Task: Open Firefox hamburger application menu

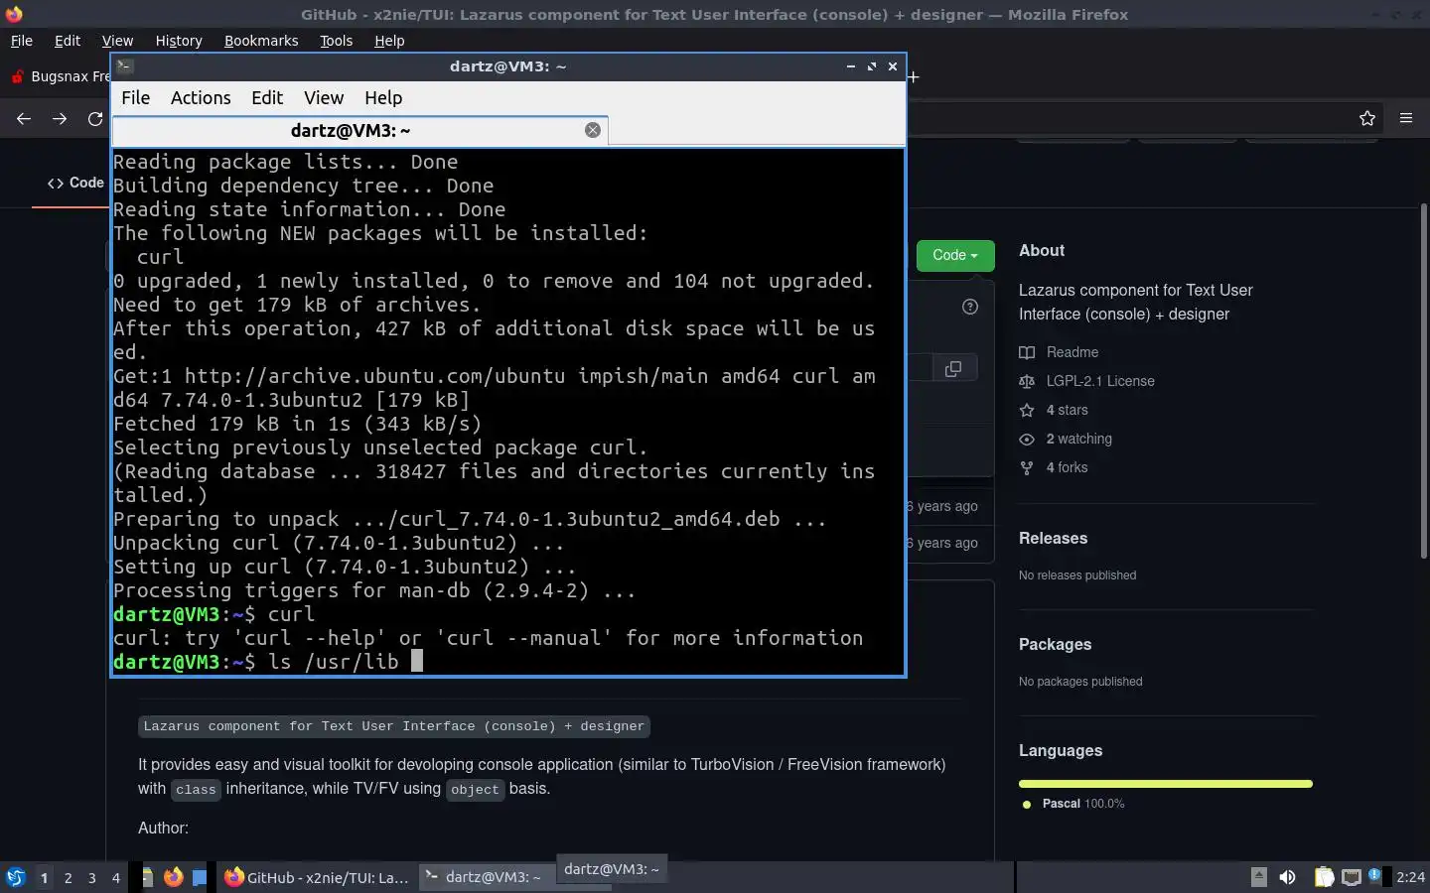Action: coord(1406,118)
